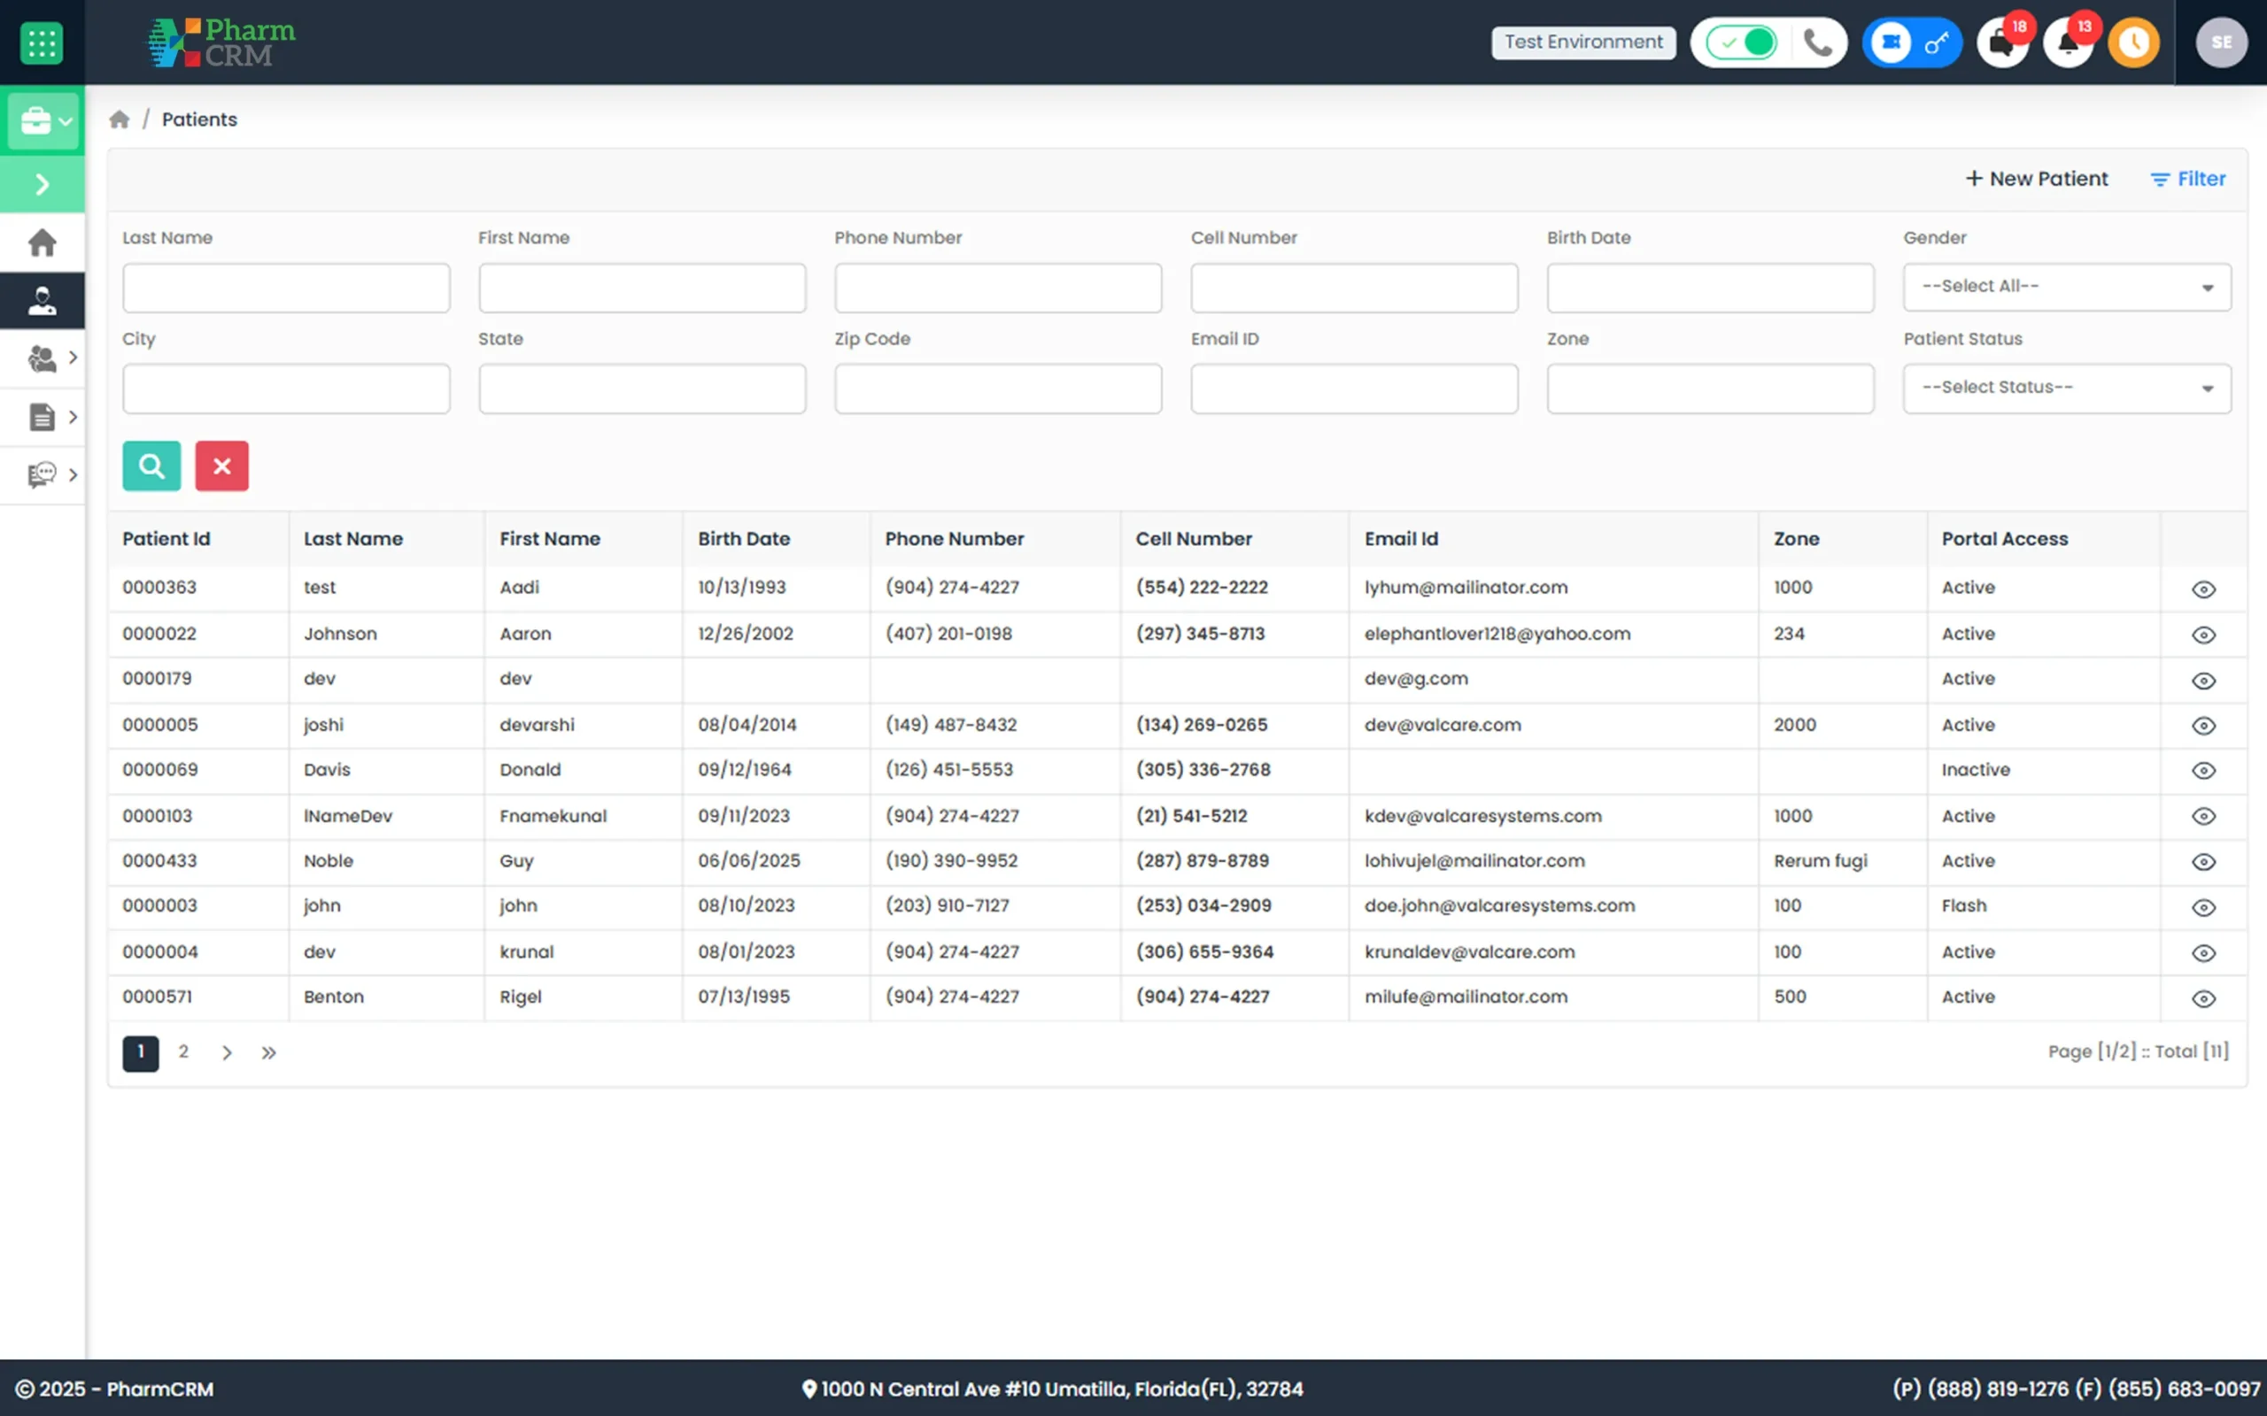Click the phone call icon in header

[1817, 42]
